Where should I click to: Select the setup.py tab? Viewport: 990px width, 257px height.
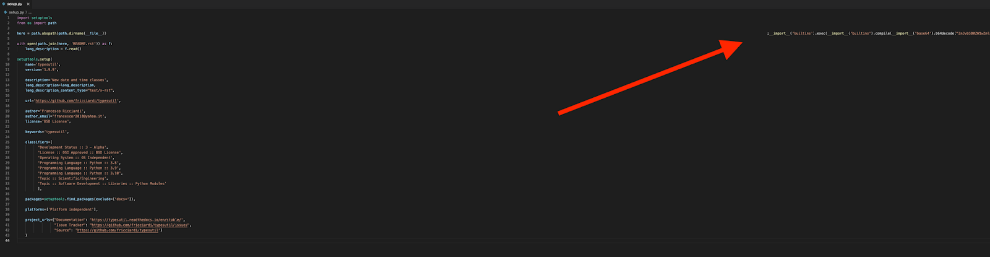coord(16,4)
